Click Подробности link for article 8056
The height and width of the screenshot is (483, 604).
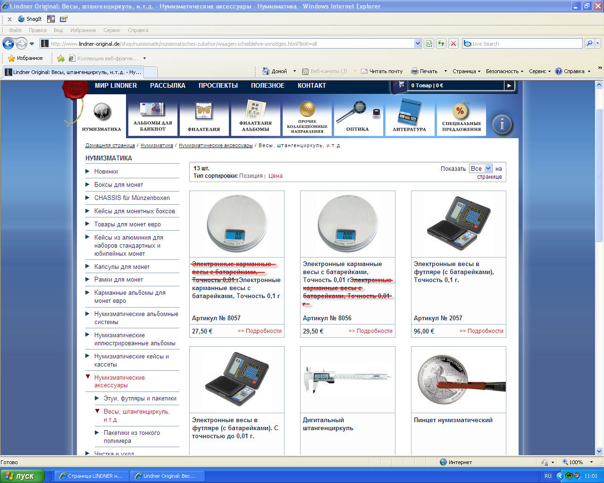click(x=370, y=331)
